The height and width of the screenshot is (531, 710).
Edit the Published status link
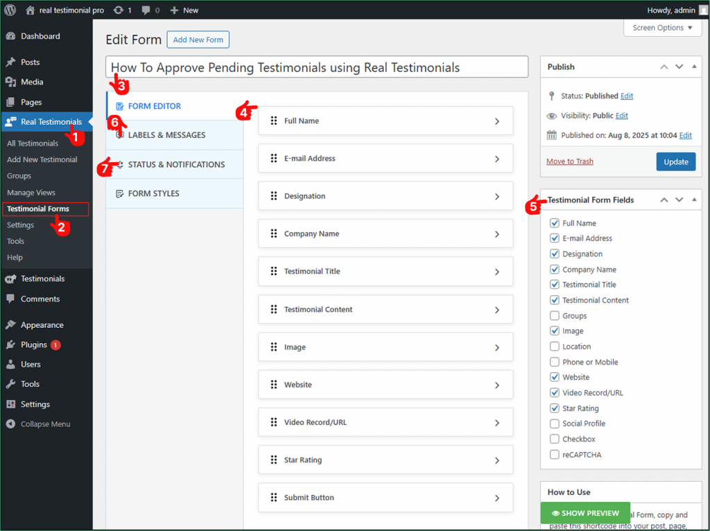pos(627,96)
